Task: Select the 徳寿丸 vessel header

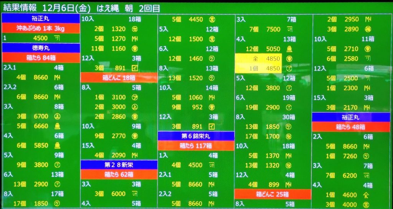Action: point(41,48)
